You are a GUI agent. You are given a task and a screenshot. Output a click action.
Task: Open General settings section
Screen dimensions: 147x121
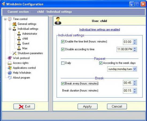pyautogui.click(x=27, y=24)
